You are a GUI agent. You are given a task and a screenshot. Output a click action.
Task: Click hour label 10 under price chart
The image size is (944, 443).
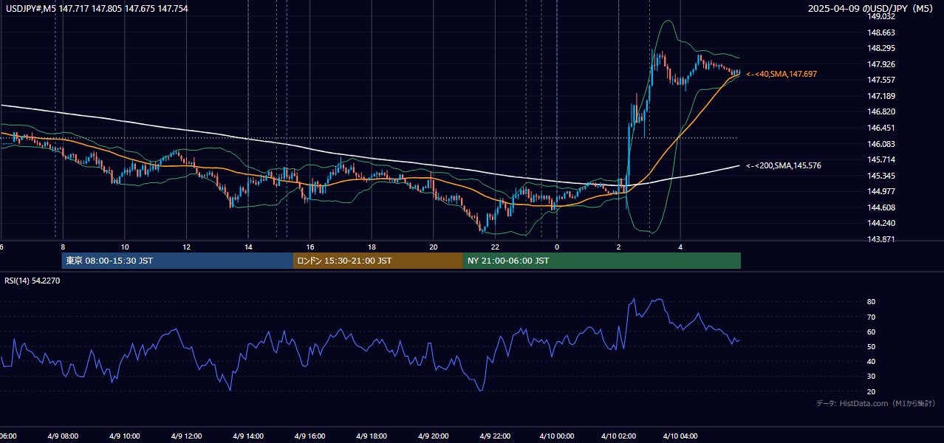[125, 247]
